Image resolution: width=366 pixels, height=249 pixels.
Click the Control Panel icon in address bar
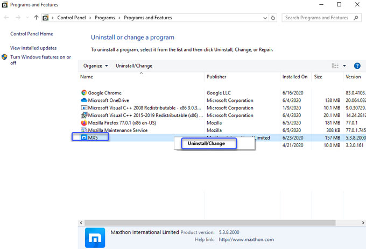[46, 18]
